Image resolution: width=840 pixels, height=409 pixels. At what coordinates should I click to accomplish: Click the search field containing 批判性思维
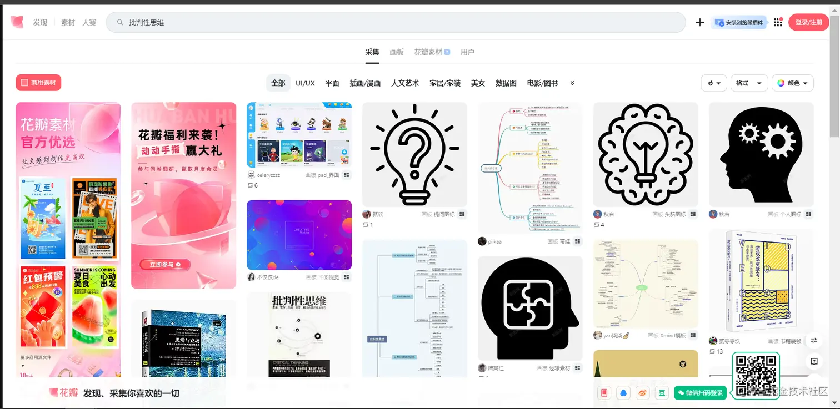(396, 22)
